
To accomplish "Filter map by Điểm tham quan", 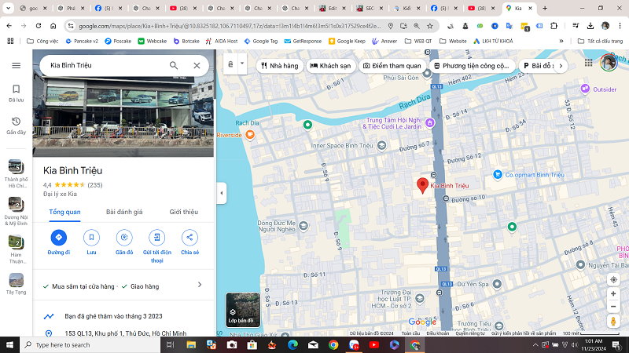I will pyautogui.click(x=392, y=66).
